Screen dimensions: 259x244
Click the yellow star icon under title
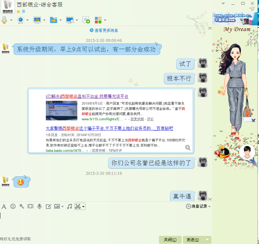18,11
